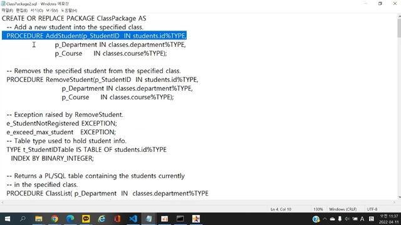Open KakaoTalk from taskbar

pyautogui.click(x=86, y=219)
